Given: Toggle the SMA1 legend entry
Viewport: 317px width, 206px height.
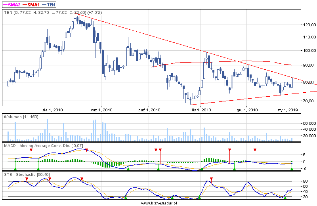Looking at the screenshot, I should [33, 5].
